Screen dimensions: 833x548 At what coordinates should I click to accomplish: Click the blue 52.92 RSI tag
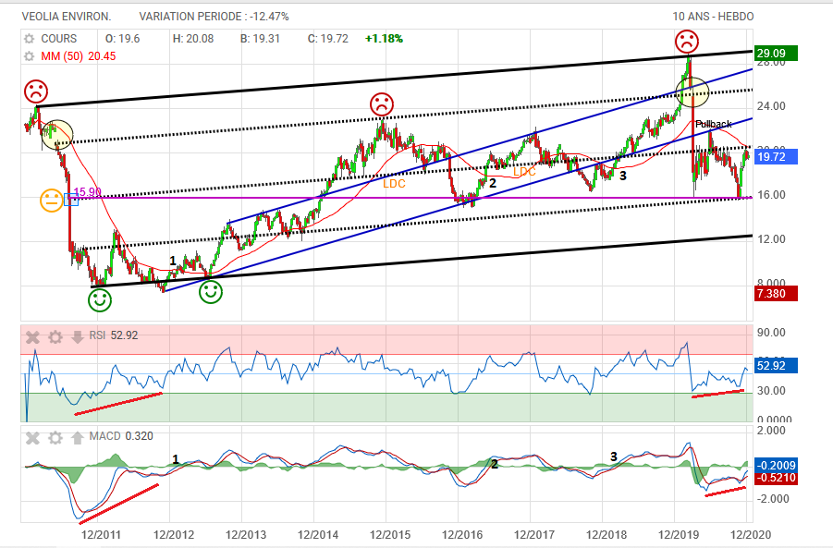click(x=777, y=365)
